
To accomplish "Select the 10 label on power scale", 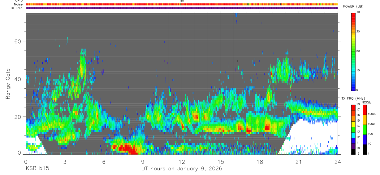I will (358, 71).
